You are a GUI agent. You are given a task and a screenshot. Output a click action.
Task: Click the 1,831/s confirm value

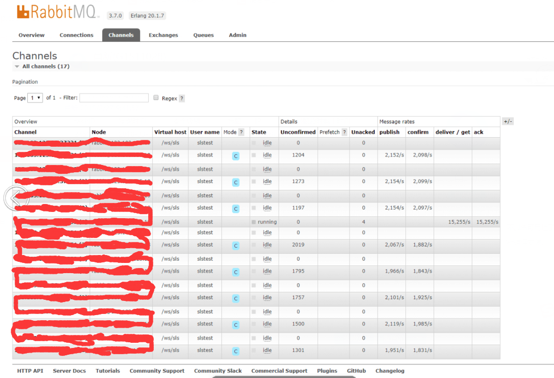click(422, 350)
